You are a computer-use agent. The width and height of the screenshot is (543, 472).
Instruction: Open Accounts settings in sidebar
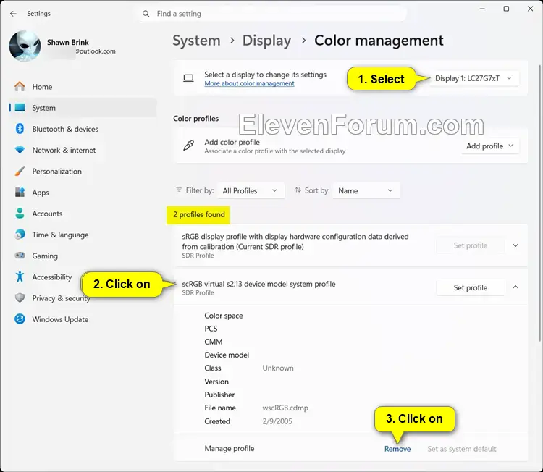(x=83, y=214)
